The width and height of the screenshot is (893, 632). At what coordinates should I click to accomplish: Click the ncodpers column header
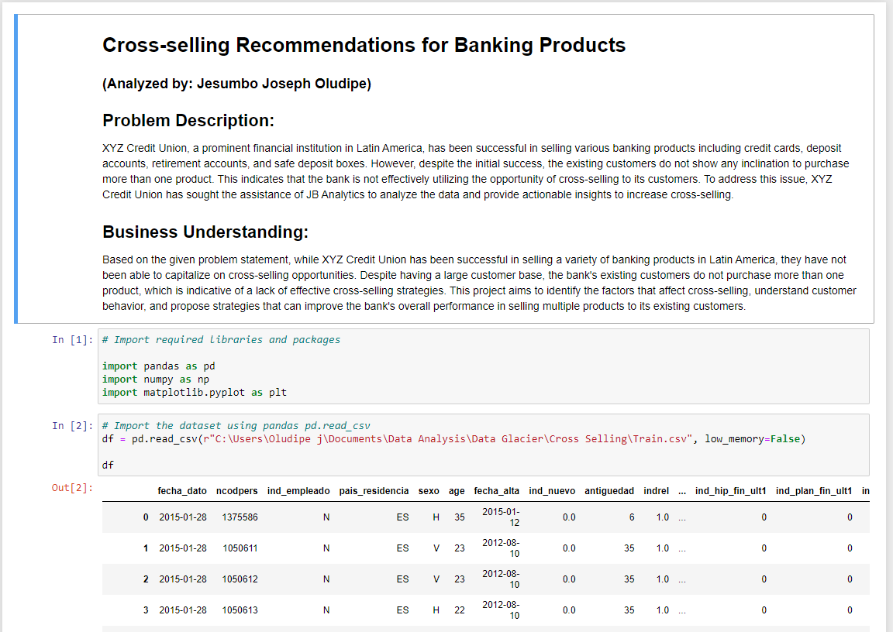tap(237, 491)
